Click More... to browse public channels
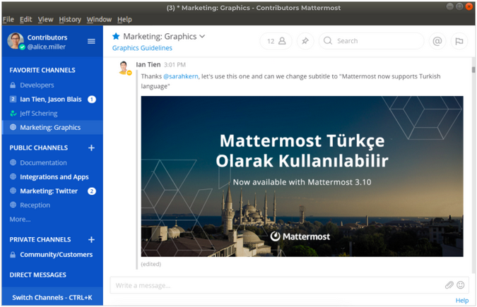 pyautogui.click(x=20, y=219)
